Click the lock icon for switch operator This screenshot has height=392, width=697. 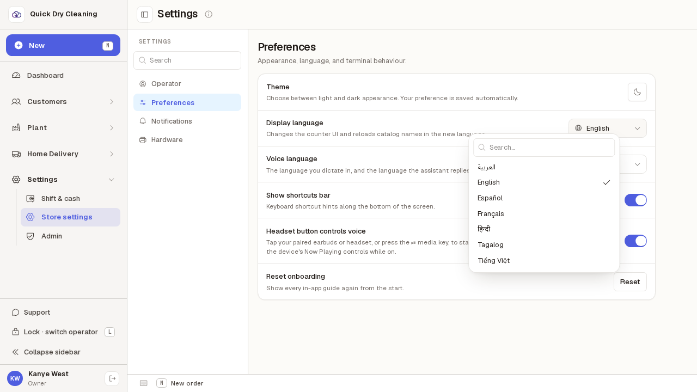coord(16,332)
